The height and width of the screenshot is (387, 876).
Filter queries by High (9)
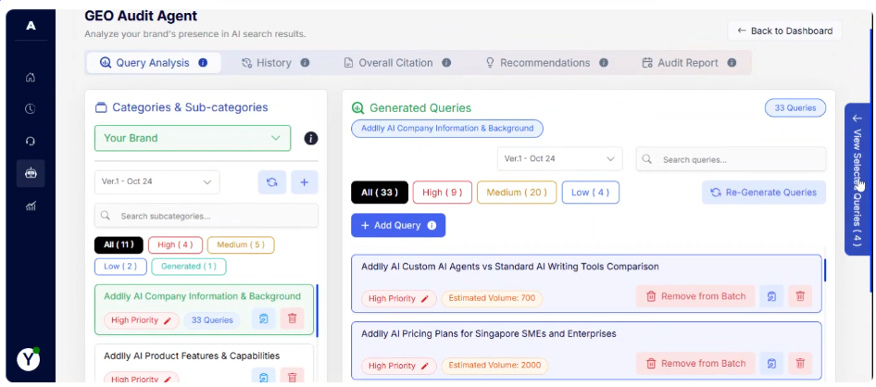tap(443, 193)
